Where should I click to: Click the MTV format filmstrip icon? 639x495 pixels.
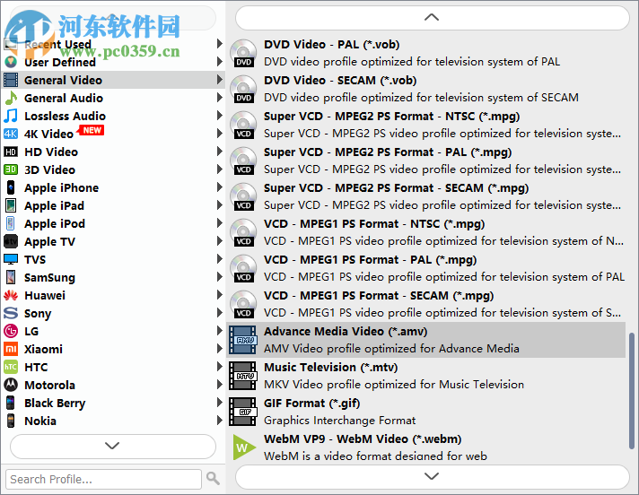(x=243, y=376)
